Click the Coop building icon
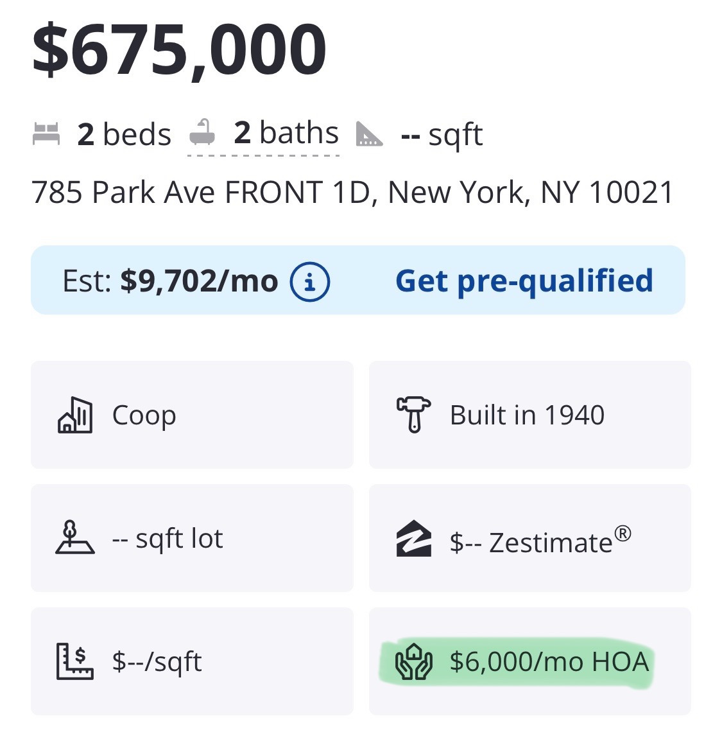Viewport: 722px width, 741px height. (75, 415)
